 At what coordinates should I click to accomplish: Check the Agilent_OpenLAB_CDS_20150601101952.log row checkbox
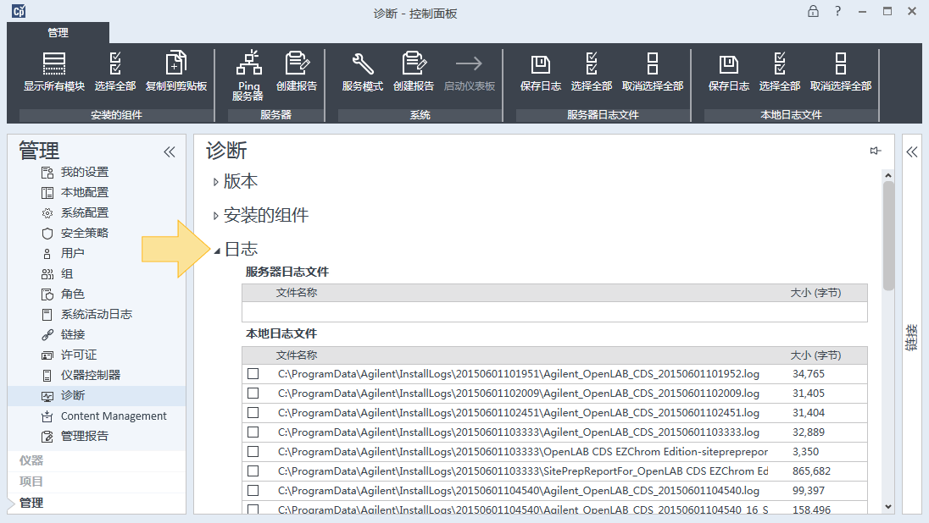[x=253, y=374]
